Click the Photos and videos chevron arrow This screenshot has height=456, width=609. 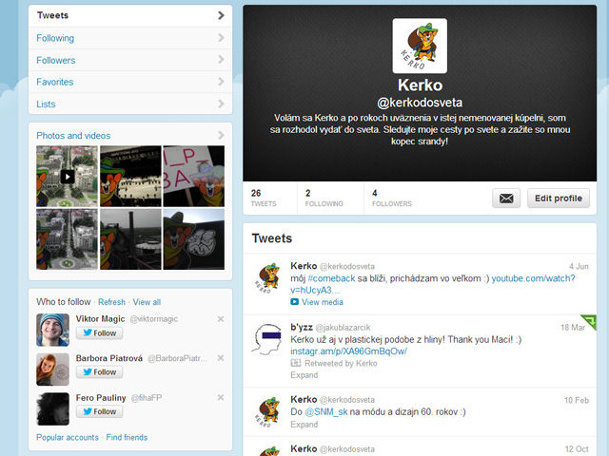[221, 135]
